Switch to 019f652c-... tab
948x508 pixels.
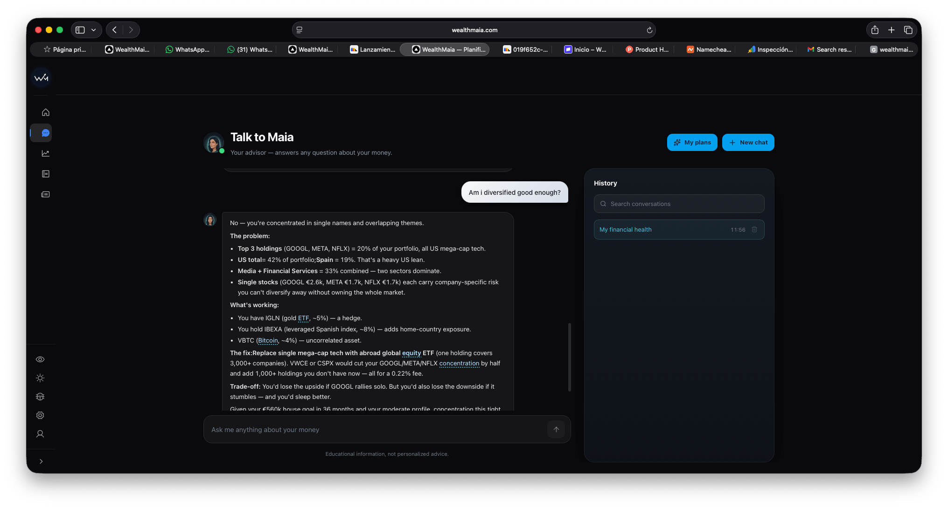click(525, 49)
